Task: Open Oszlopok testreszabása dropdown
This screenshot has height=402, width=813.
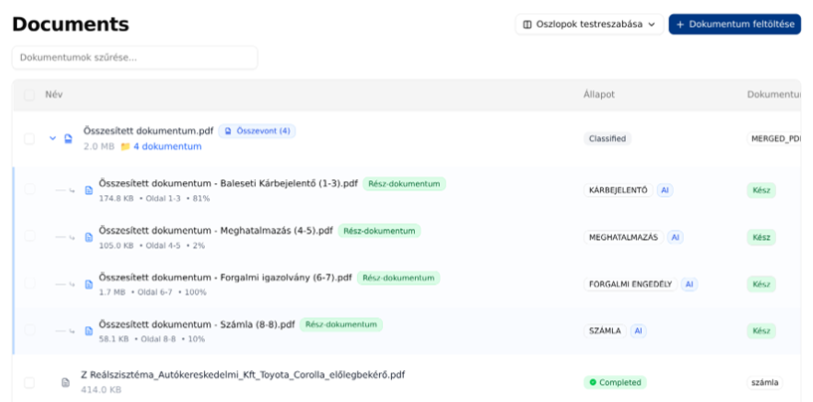Action: [589, 24]
